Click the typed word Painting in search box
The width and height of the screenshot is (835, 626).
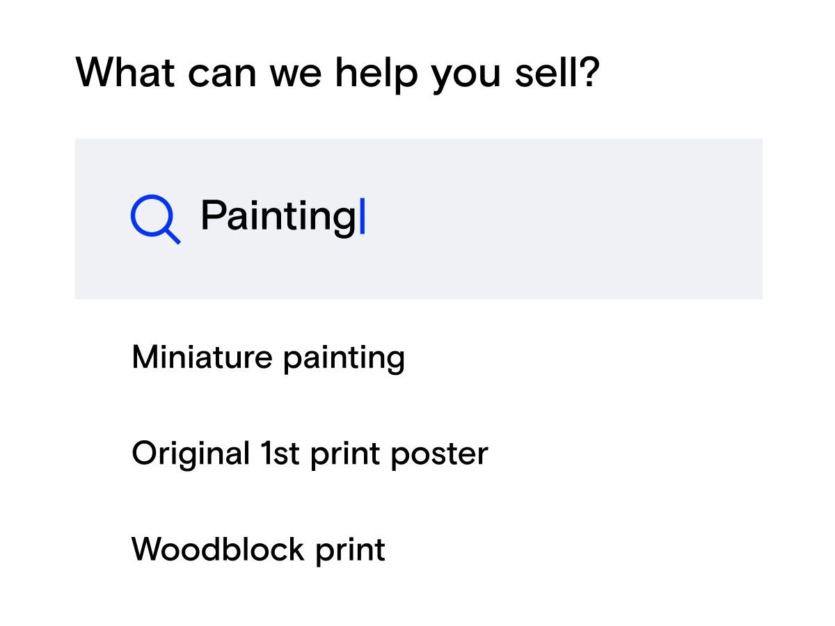(x=278, y=216)
